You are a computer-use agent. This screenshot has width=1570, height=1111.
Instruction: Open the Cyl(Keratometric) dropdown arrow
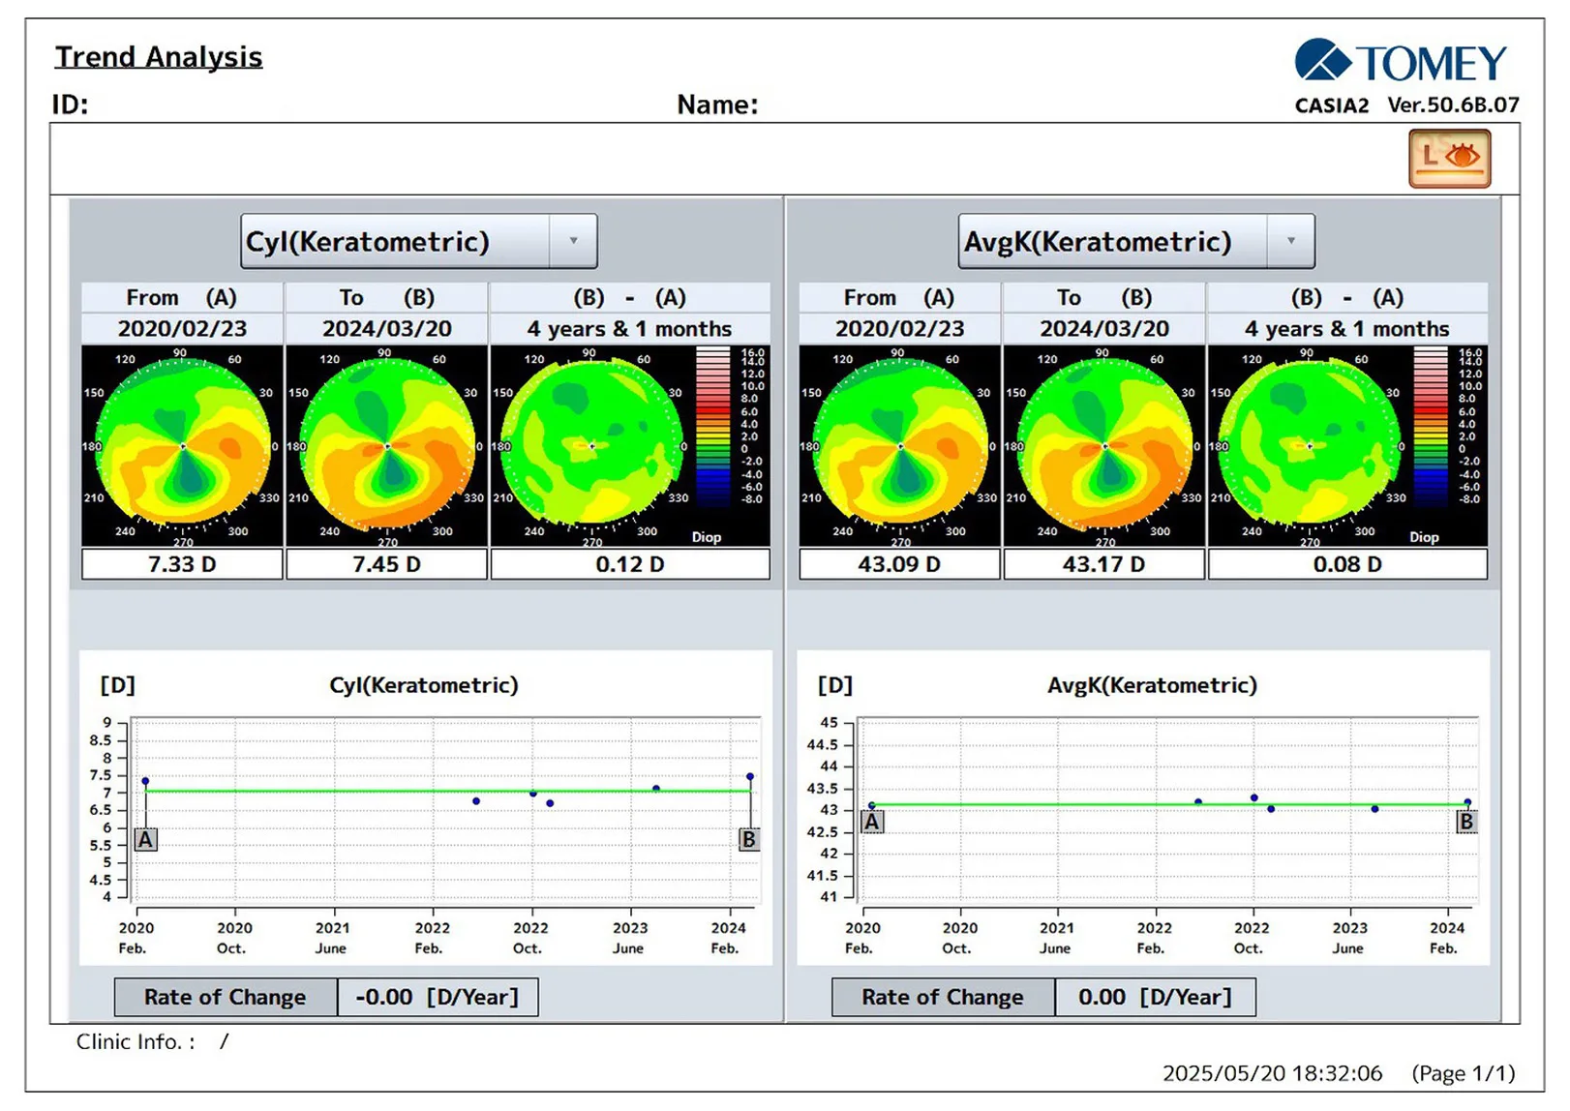pyautogui.click(x=573, y=241)
